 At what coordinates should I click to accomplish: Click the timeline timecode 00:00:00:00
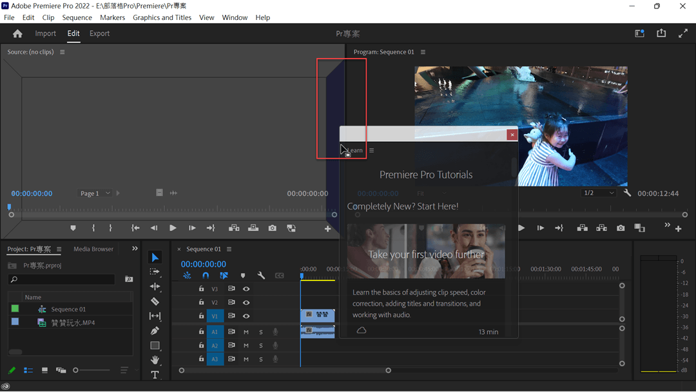pos(203,264)
